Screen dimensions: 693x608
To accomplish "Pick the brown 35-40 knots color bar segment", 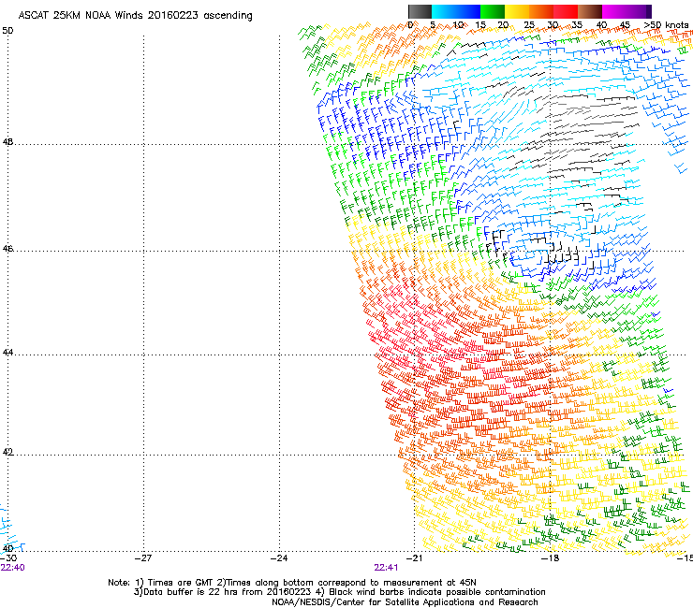I will point(590,11).
